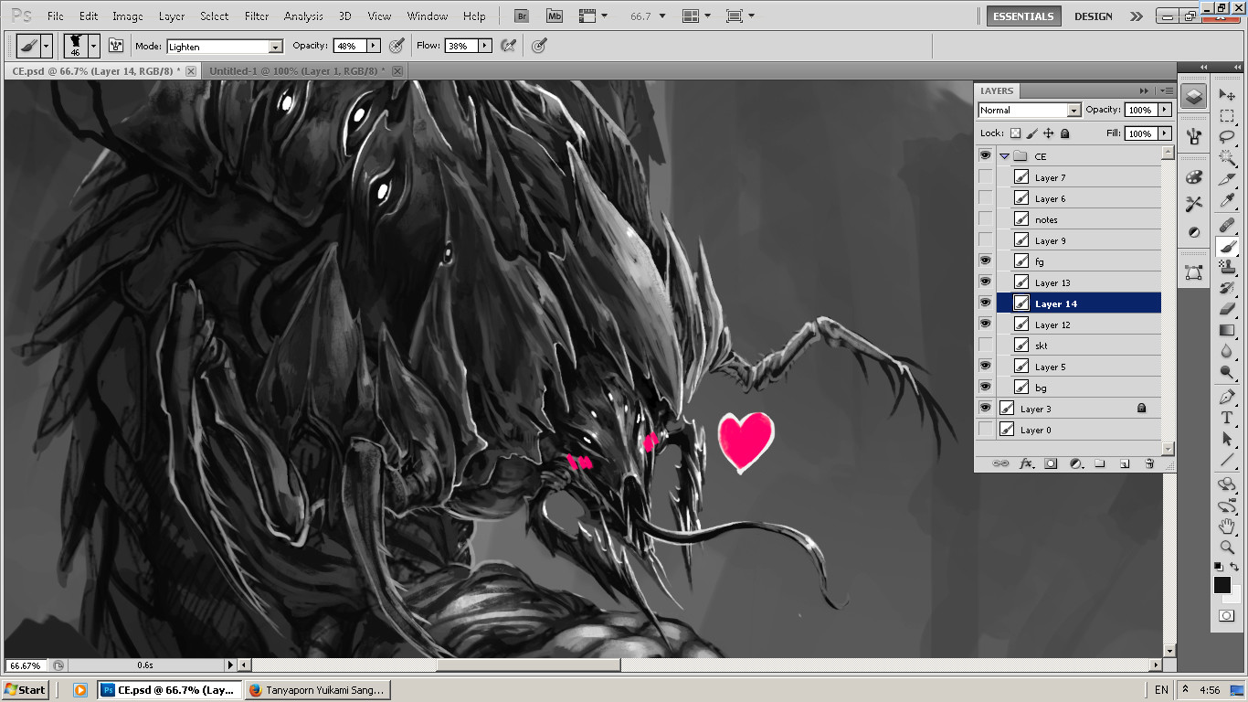Open the Tool Preset picker arrow

click(48, 46)
